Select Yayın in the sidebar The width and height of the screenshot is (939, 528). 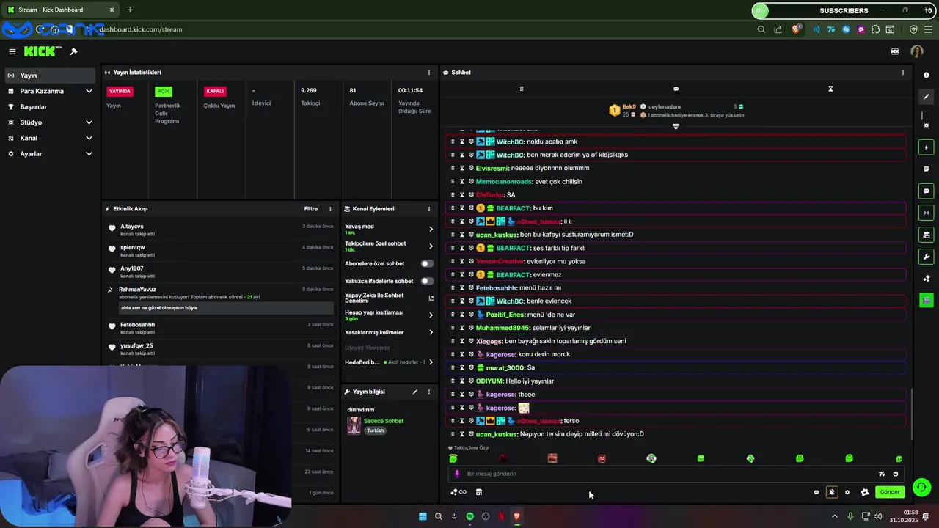pyautogui.click(x=50, y=76)
